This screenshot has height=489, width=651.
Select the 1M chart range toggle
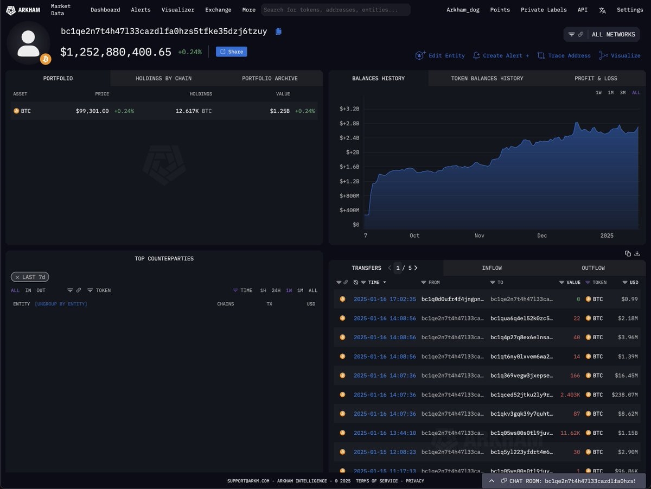(x=611, y=93)
